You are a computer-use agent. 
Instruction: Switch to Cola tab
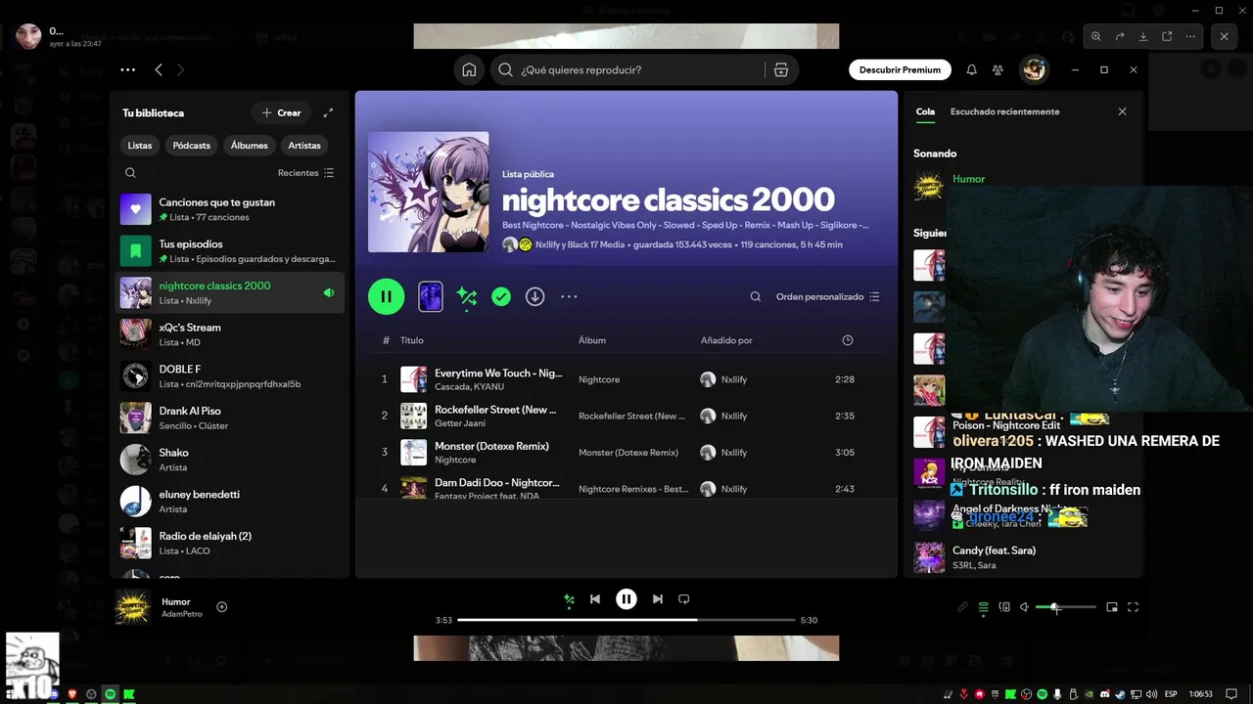[x=925, y=111]
